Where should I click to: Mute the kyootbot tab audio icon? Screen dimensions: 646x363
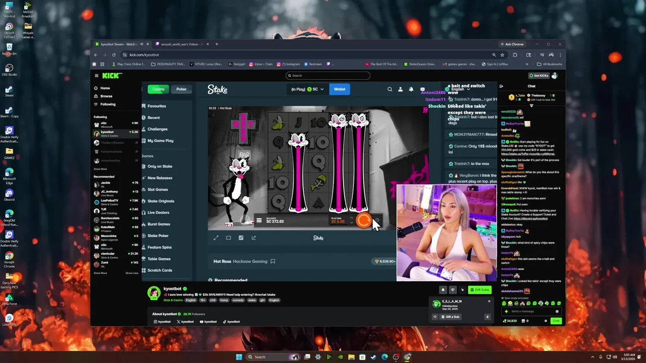[141, 44]
